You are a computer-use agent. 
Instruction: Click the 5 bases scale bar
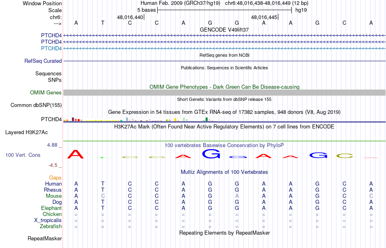click(x=224, y=10)
